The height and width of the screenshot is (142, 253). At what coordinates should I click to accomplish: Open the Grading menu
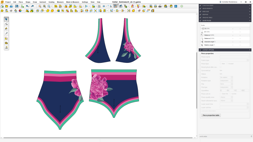(51, 2)
